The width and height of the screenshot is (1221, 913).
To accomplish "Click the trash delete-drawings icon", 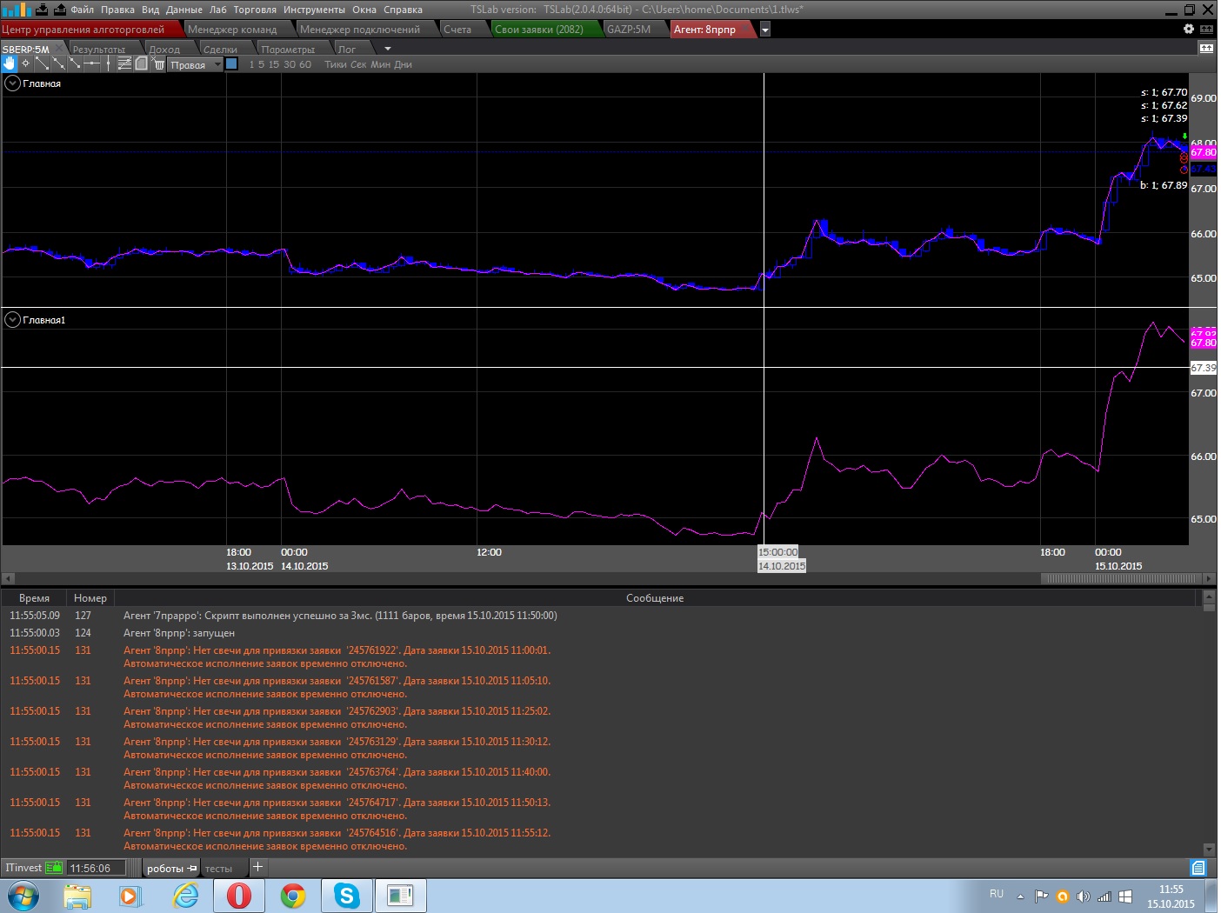I will click(159, 64).
